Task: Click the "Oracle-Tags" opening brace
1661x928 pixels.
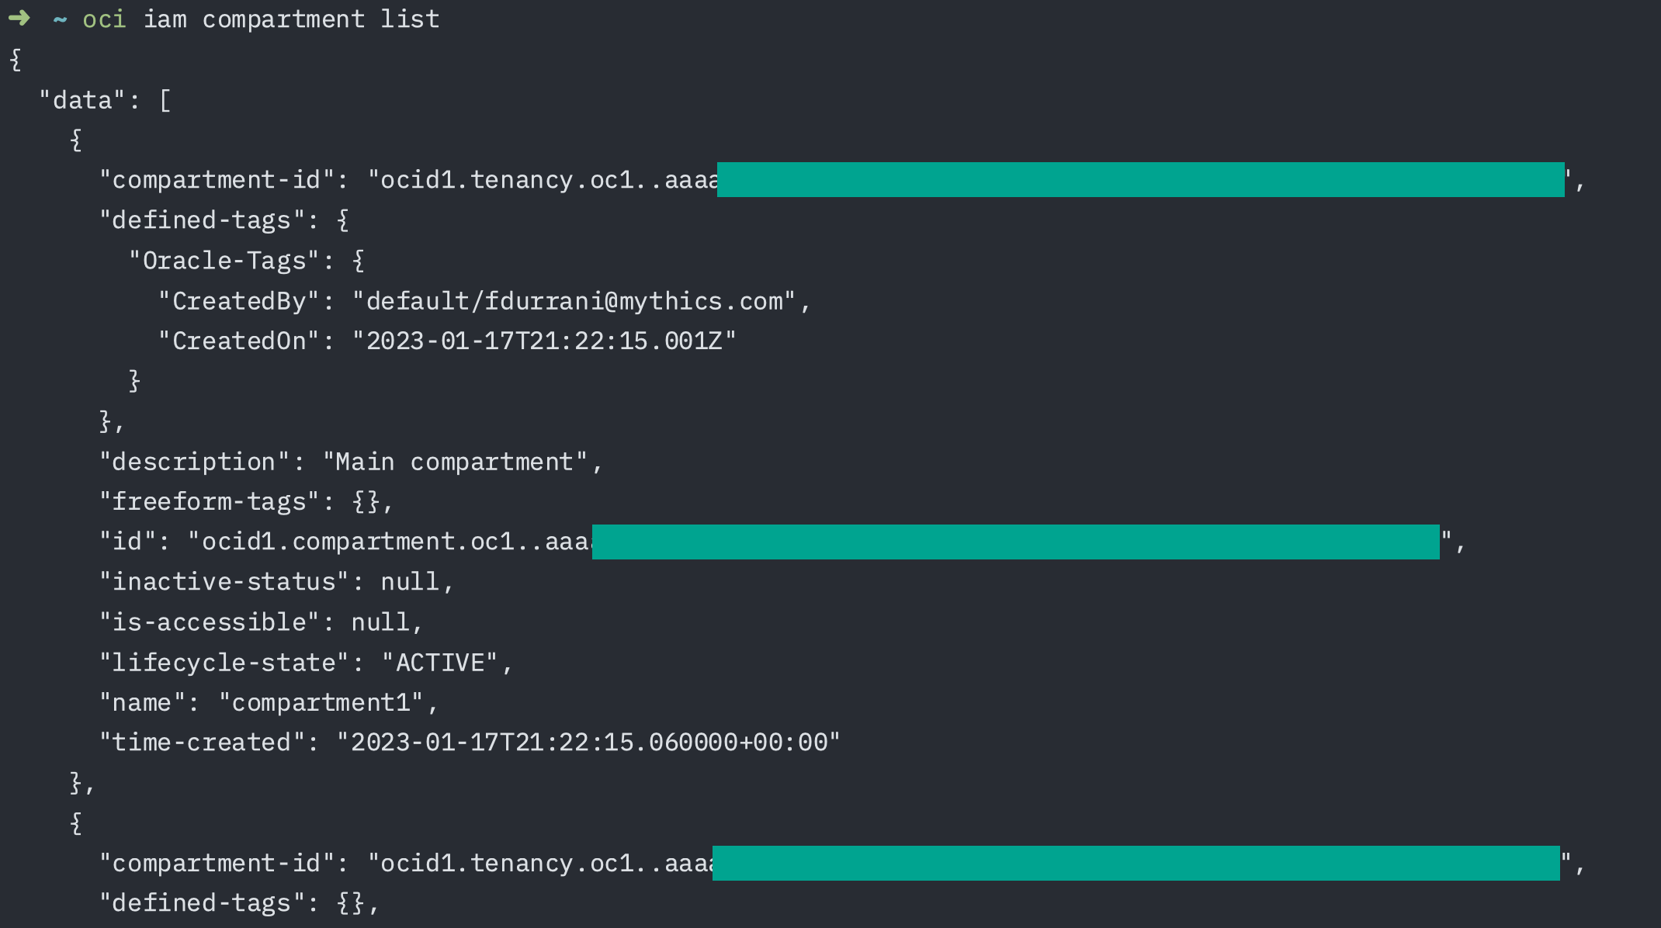Action: [358, 261]
